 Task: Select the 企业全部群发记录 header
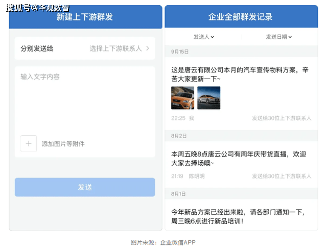coord(240,17)
